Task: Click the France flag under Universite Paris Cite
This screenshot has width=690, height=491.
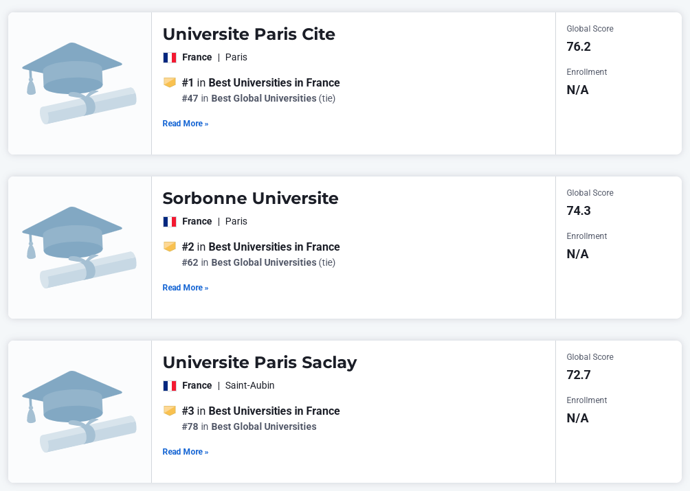Action: 170,58
